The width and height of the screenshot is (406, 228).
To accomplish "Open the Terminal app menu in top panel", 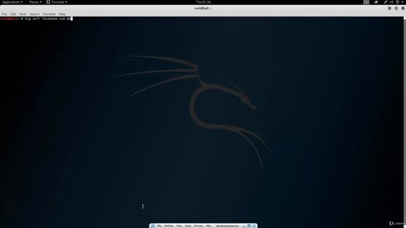I will click(56, 2).
